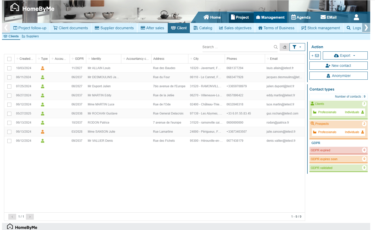Switch to the Catalog tab
Screen dimensions: 375x230
tap(203, 28)
